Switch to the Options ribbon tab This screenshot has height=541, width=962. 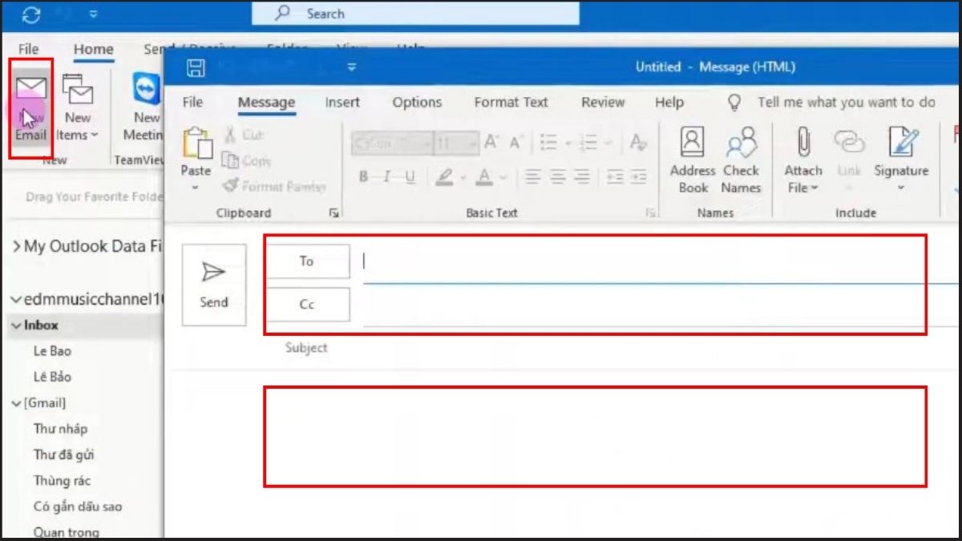417,103
